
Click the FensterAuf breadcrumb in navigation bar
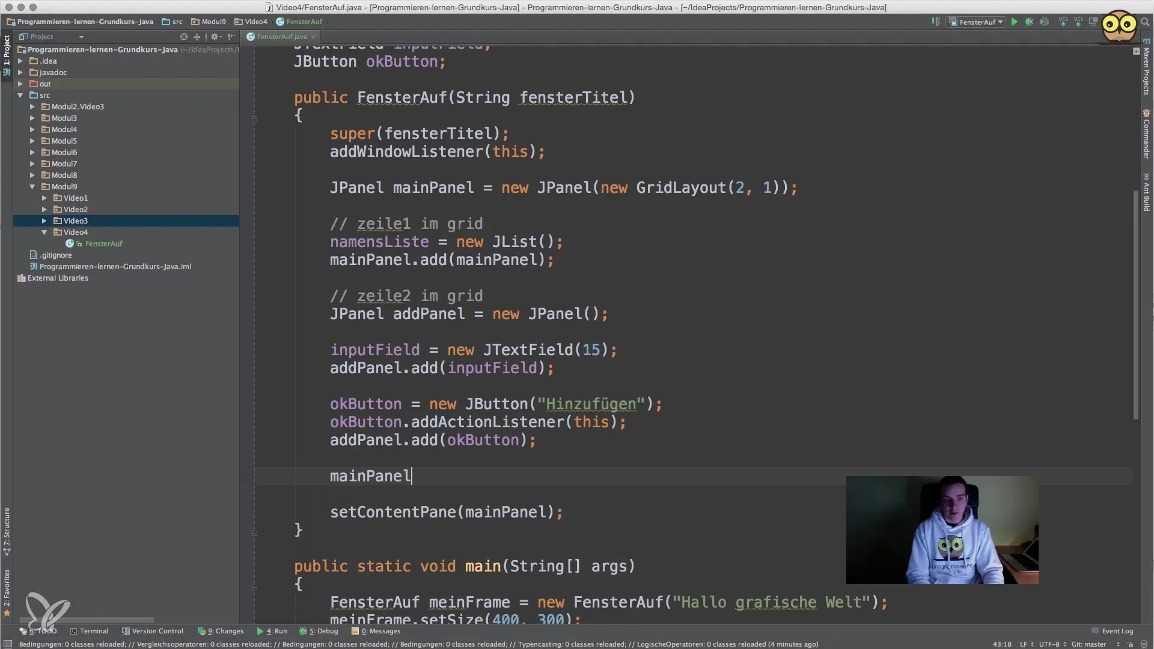pos(299,22)
